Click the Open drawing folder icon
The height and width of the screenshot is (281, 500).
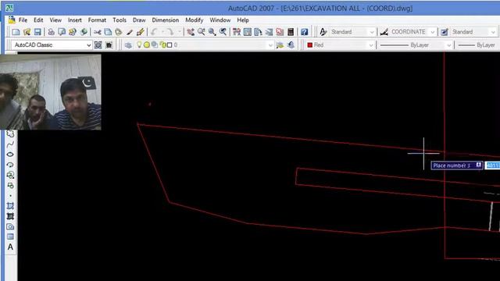pos(27,32)
